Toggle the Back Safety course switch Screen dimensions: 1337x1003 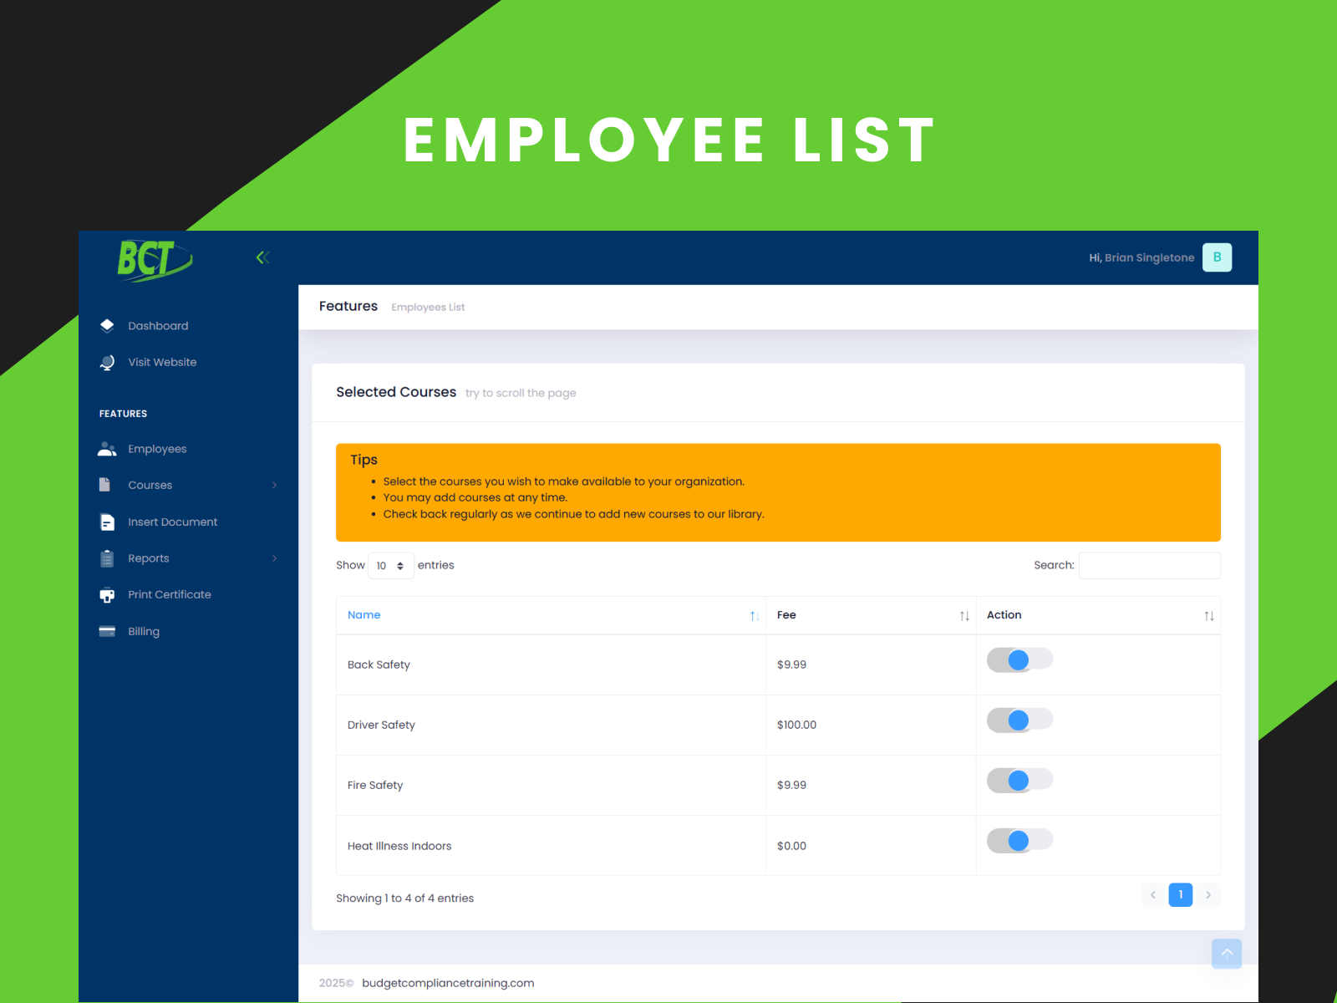[1019, 660]
